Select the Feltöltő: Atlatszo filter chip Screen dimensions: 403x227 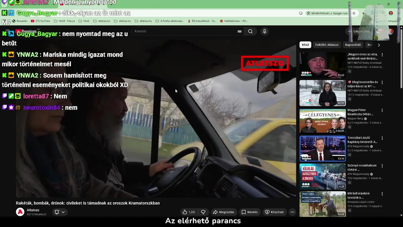pos(327,45)
